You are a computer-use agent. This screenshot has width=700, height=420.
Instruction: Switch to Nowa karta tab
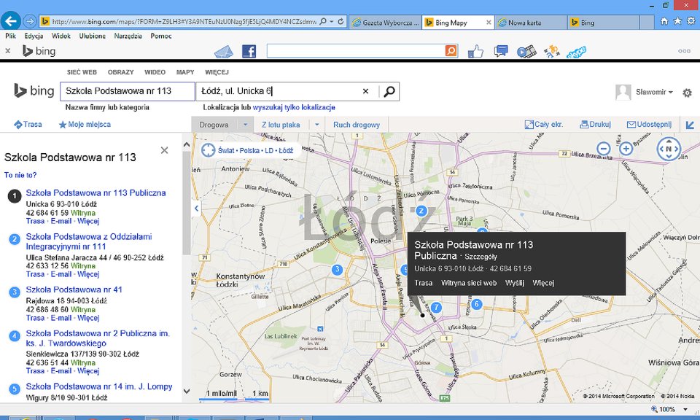531,23
